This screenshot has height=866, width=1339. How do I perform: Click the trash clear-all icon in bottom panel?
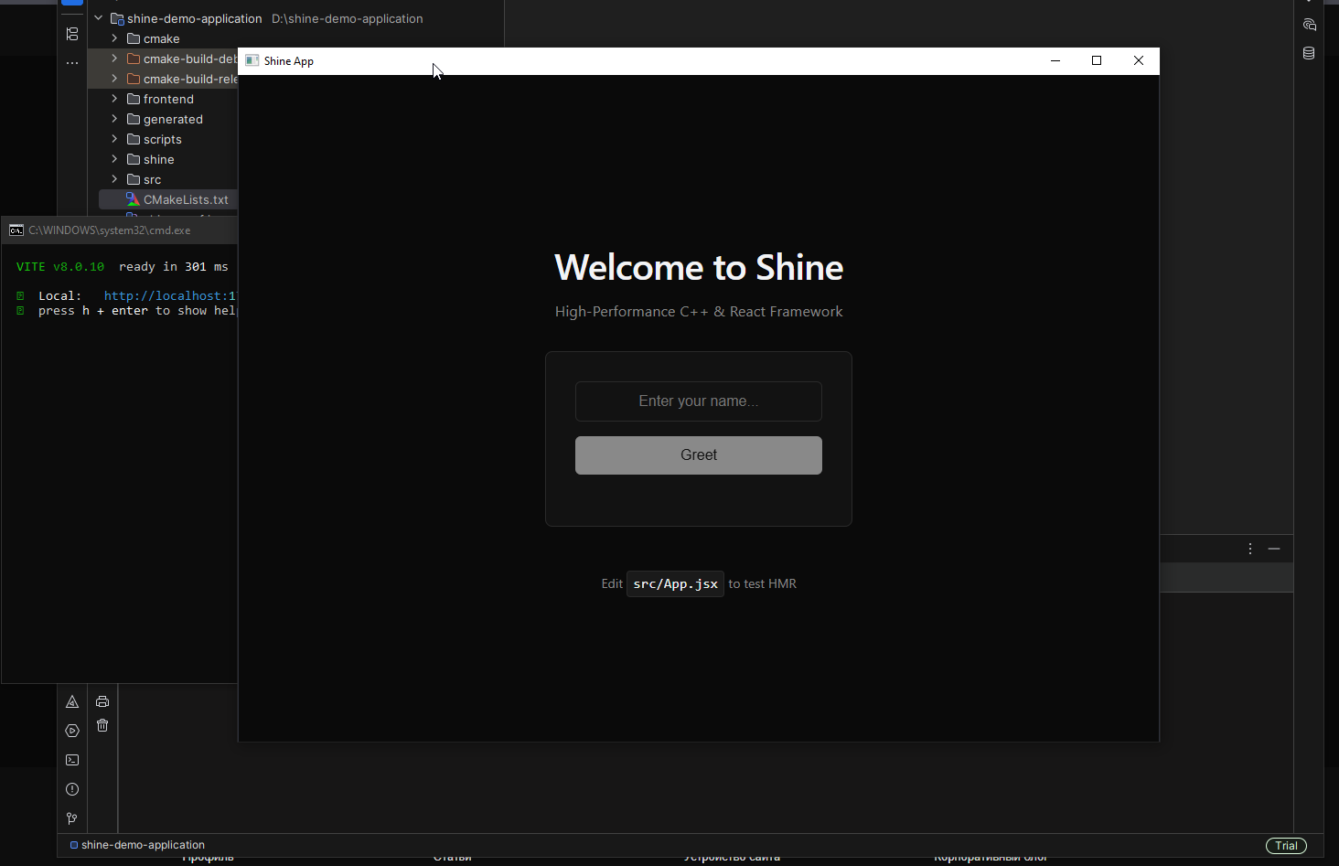[x=102, y=725]
